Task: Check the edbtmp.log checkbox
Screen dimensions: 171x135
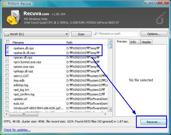Action: pyautogui.click(x=7, y=84)
